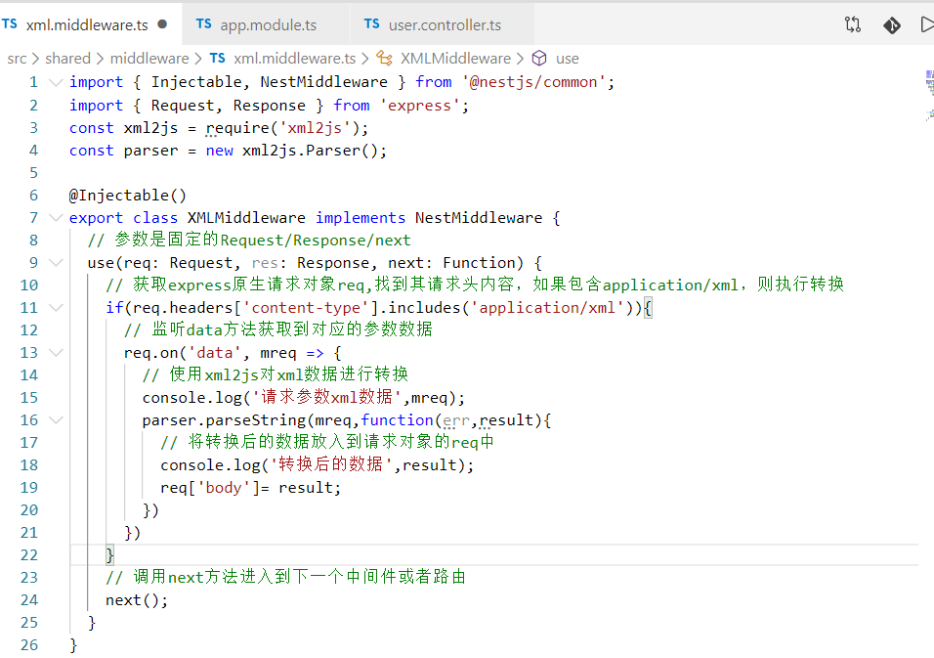Screen dimensions: 934x658
Task: Click 'xml.middleware.ts' in the breadcrumb
Action: coord(295,59)
